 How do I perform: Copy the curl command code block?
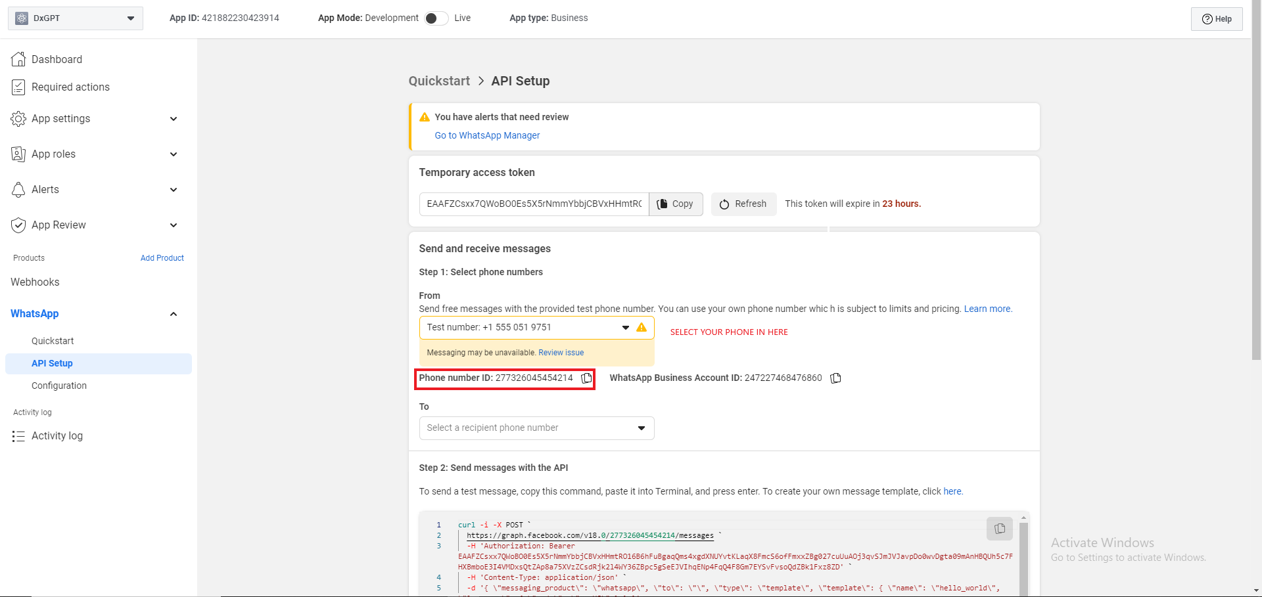(999, 529)
